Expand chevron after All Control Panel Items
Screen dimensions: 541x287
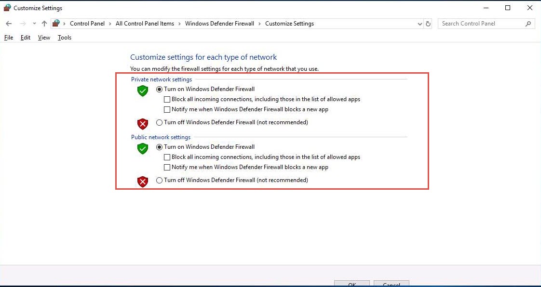(180, 24)
